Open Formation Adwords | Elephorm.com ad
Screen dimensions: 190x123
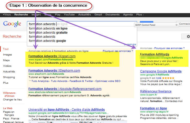(x=54, y=71)
